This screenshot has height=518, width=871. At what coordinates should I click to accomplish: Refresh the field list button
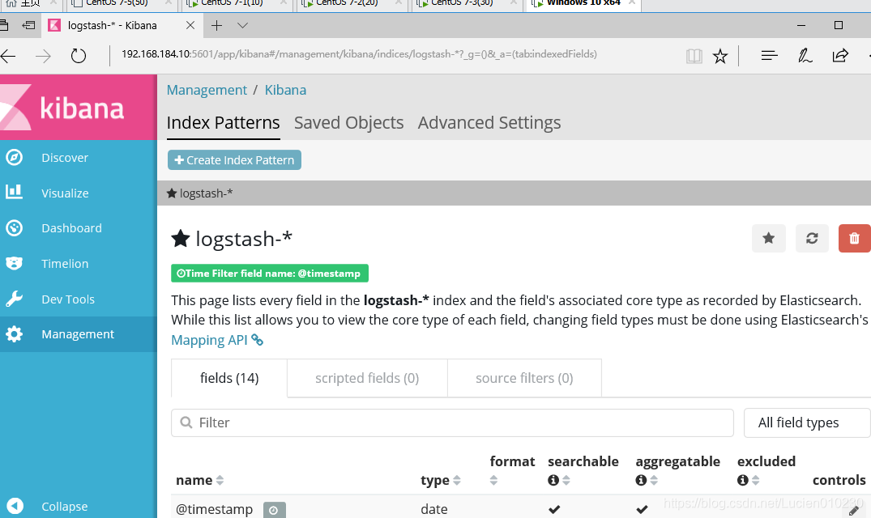[x=812, y=239]
